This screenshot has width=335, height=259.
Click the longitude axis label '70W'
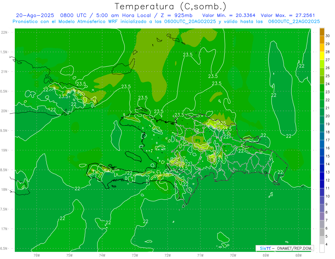pos(233,255)
